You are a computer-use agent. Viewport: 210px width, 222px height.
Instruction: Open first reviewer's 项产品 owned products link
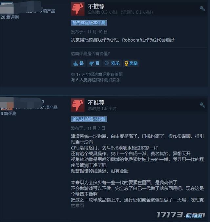41,11
